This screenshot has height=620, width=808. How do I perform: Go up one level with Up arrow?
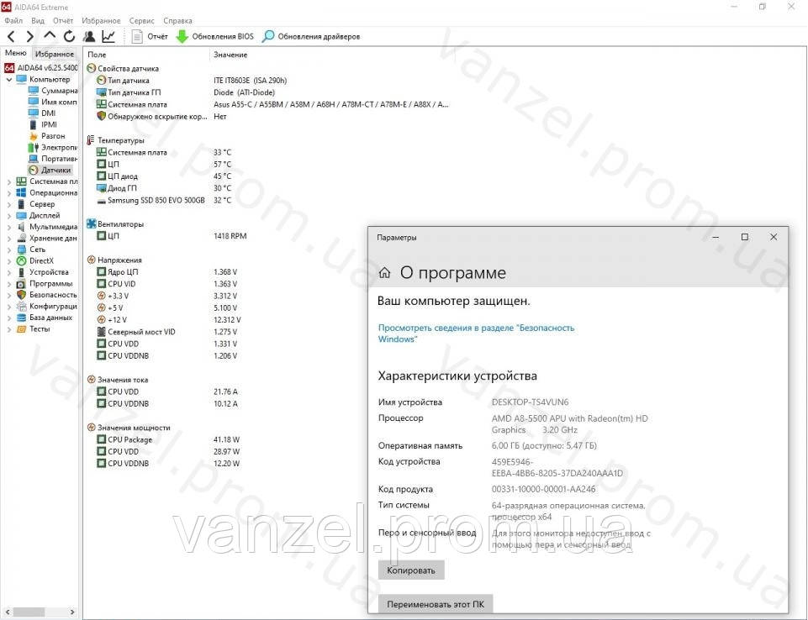pos(50,35)
